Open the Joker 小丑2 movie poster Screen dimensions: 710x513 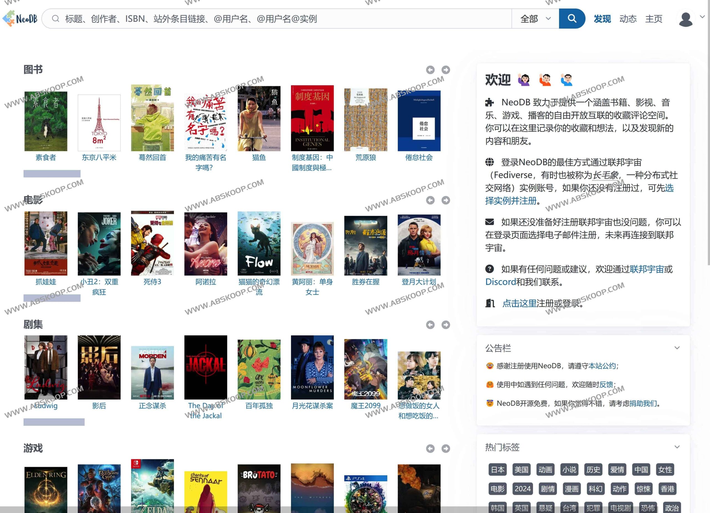(99, 244)
